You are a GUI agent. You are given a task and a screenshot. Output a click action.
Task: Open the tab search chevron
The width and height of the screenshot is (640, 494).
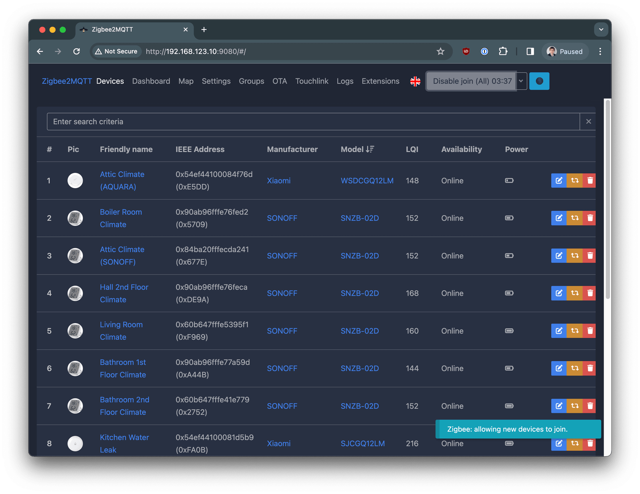click(x=601, y=29)
